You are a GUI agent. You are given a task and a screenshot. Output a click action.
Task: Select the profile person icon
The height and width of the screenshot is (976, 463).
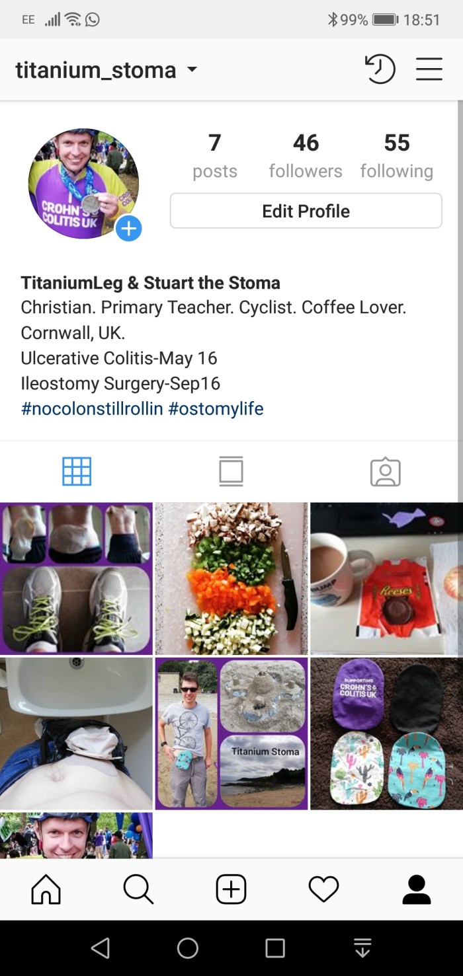click(x=417, y=889)
